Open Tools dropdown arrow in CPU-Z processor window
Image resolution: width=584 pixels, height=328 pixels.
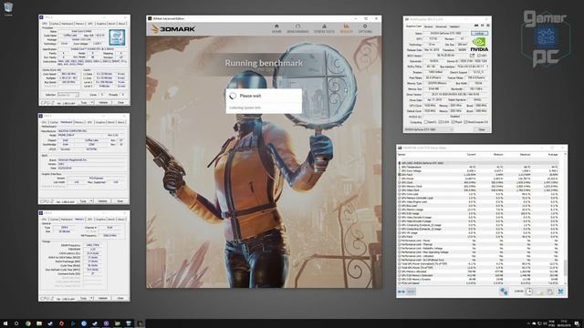pyautogui.click(x=91, y=102)
